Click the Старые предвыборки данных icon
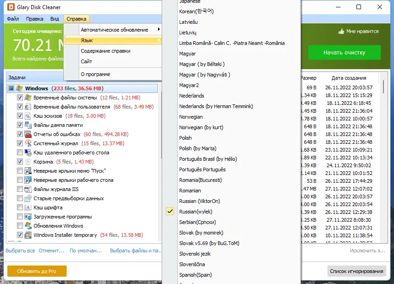Viewport: 394px width, 284px height. coord(28,198)
